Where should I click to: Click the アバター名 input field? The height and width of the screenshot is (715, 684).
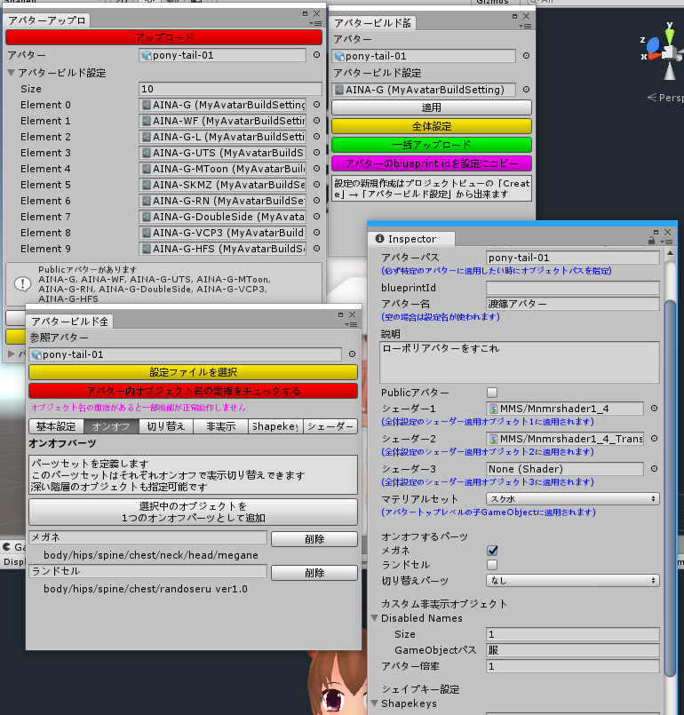point(572,304)
